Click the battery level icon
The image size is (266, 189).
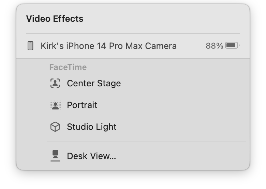(x=232, y=46)
